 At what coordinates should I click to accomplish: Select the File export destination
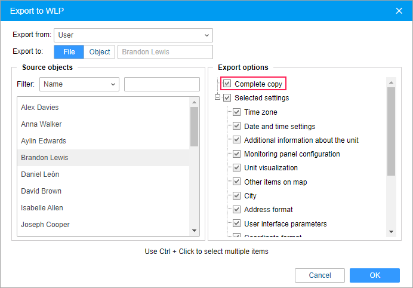[x=69, y=52]
